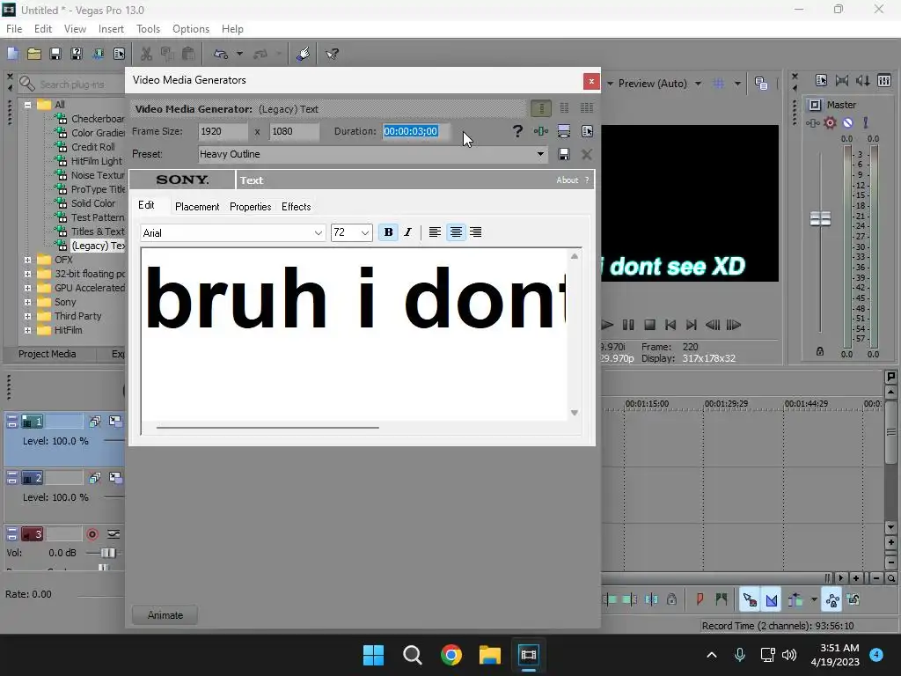Play the preview from cursor
This screenshot has height=676, width=901.
pyautogui.click(x=607, y=325)
